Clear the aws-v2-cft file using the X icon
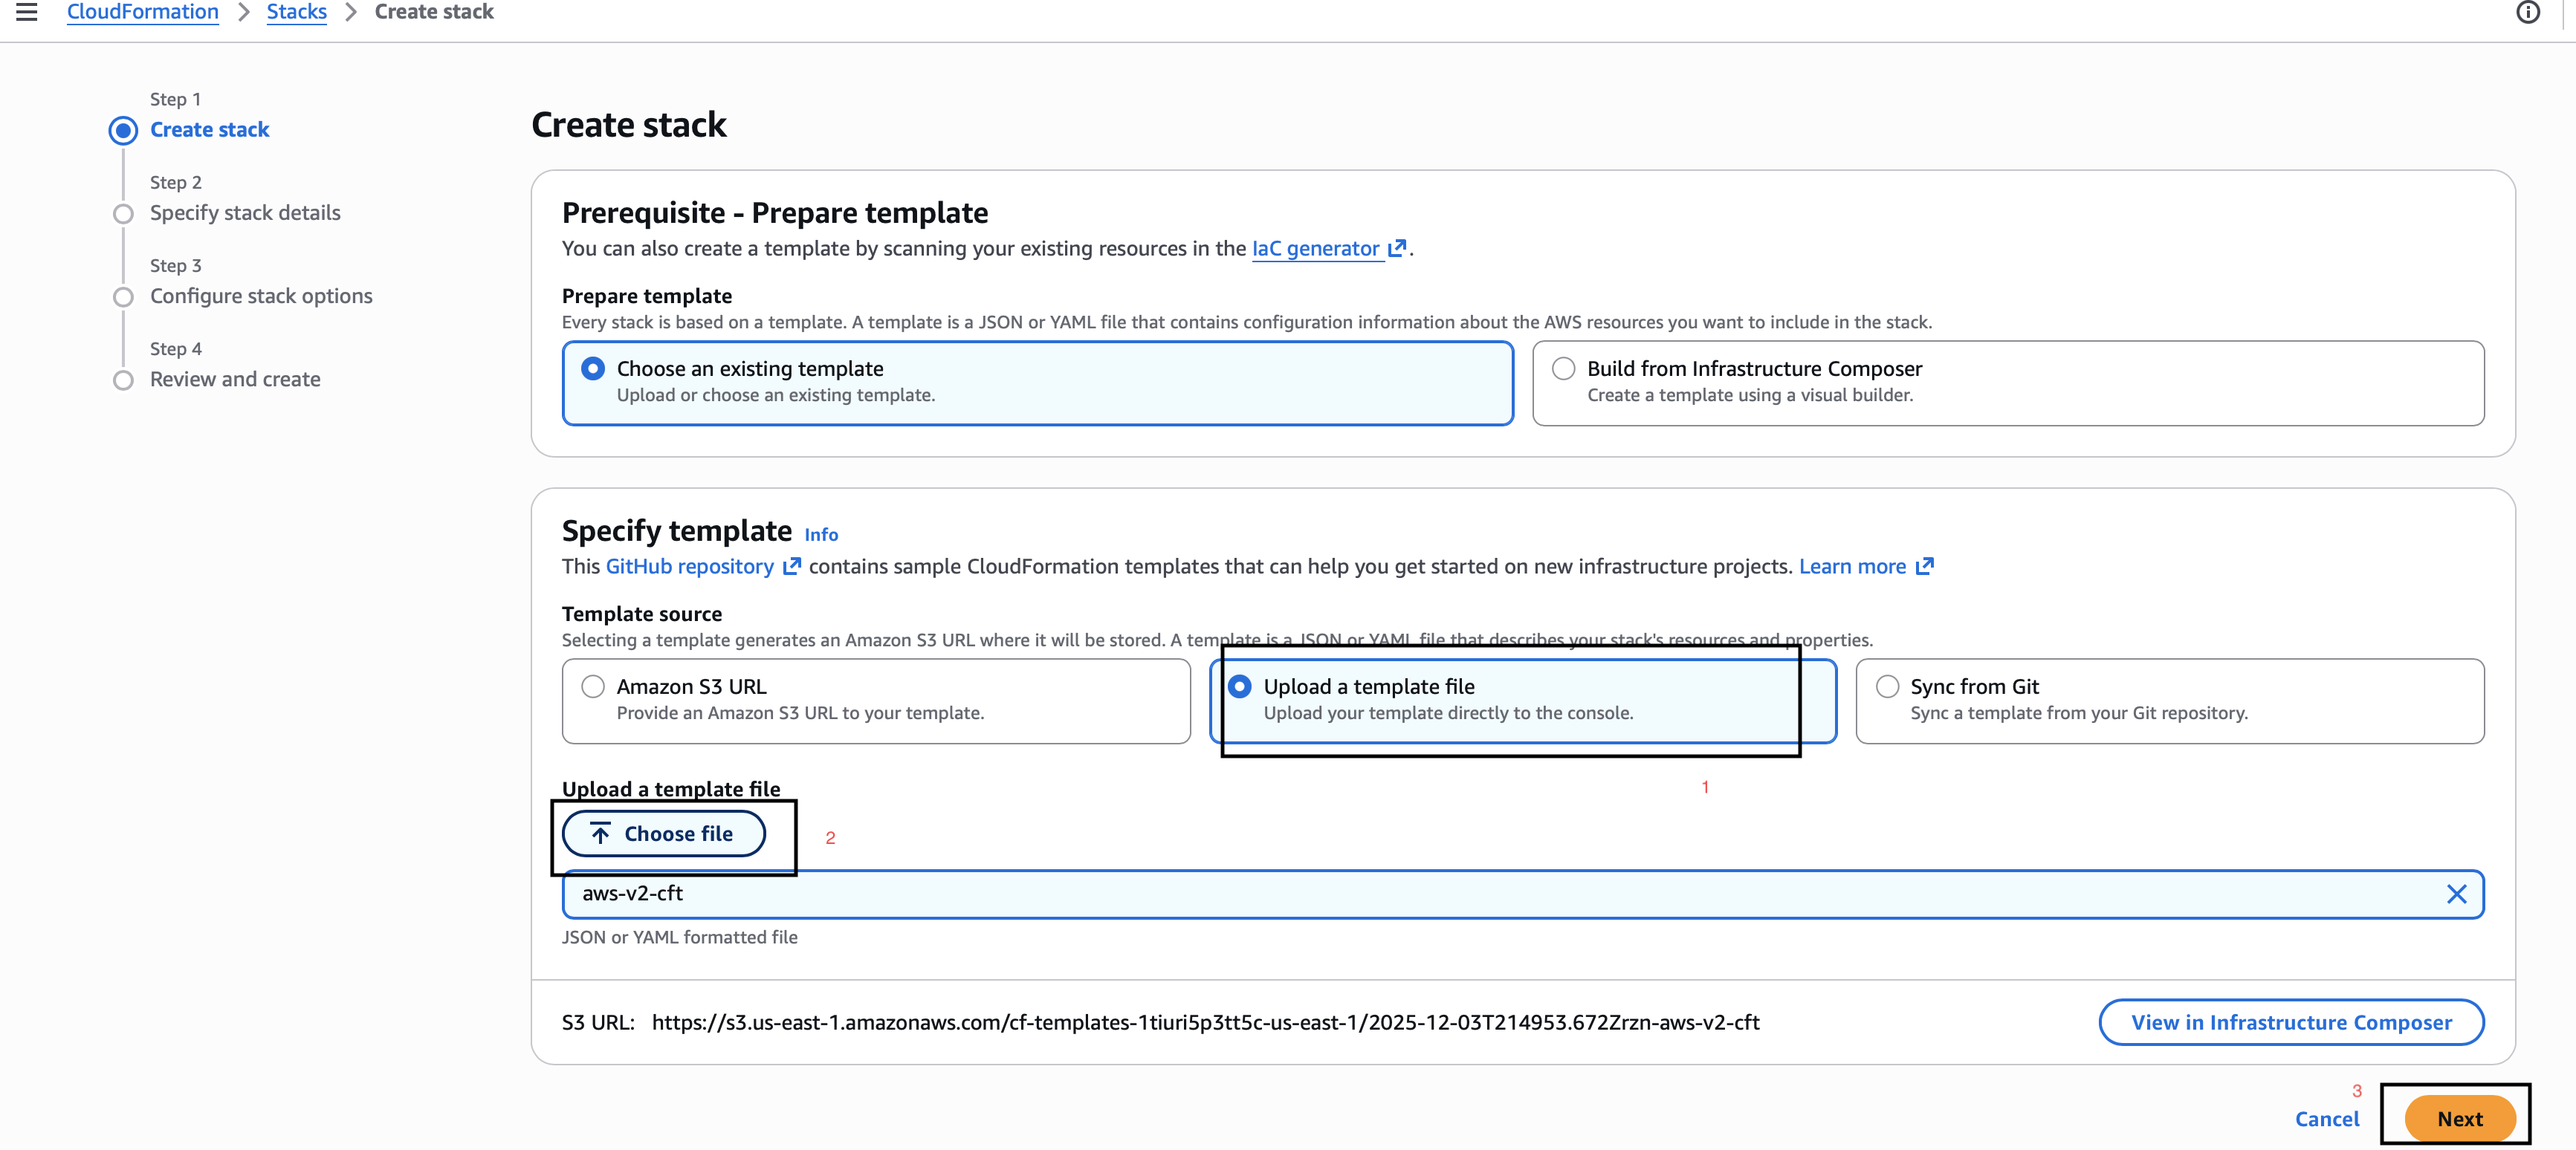 coord(2458,894)
